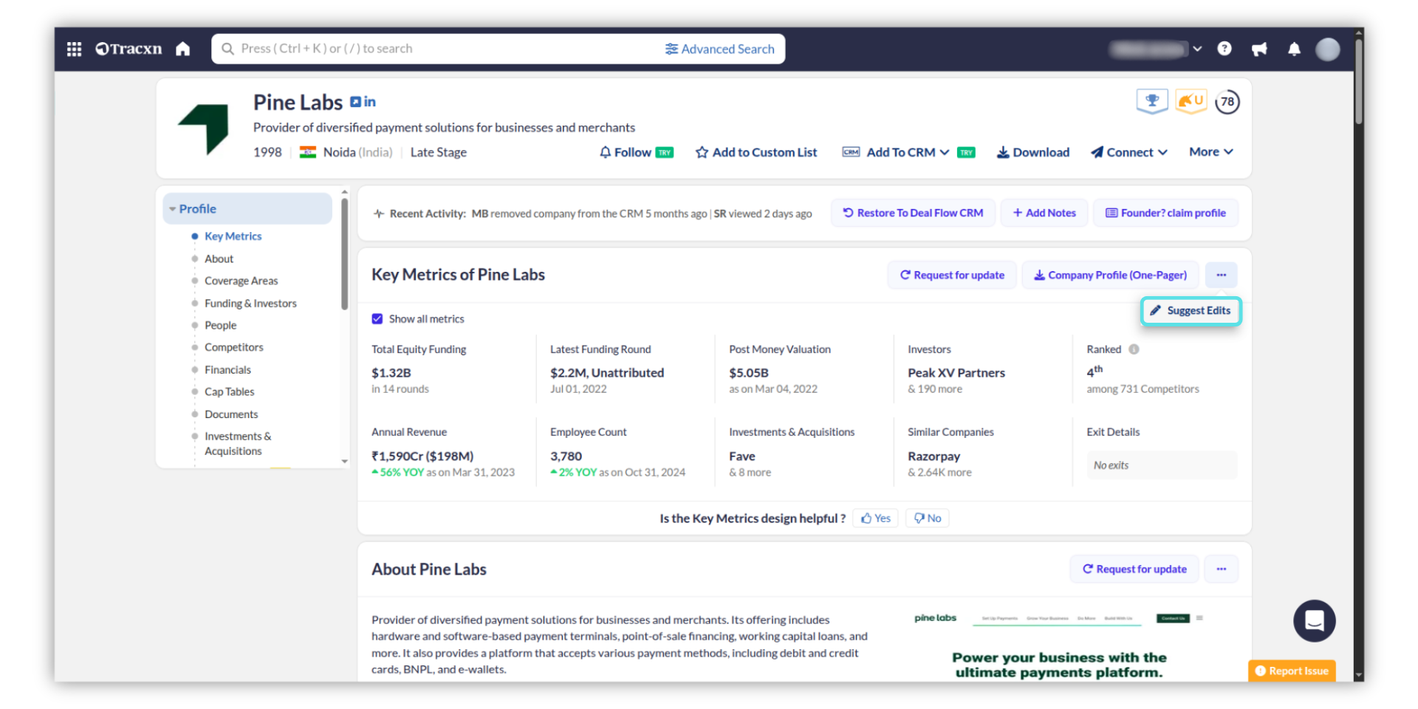The width and height of the screenshot is (1418, 709).
Task: Go to Tracxn home icon
Action: (182, 49)
